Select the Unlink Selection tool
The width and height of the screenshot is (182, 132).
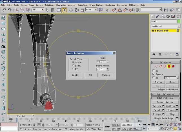[22, 10]
